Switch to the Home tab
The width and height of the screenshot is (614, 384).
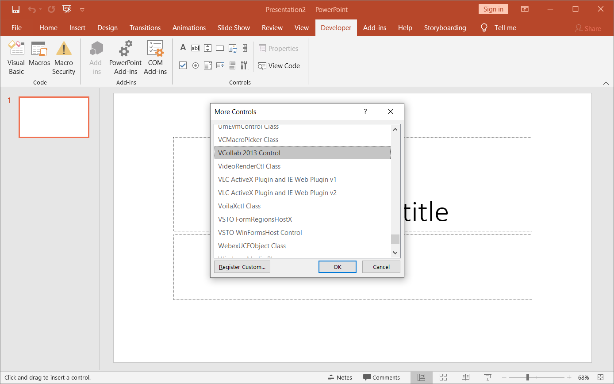point(48,27)
